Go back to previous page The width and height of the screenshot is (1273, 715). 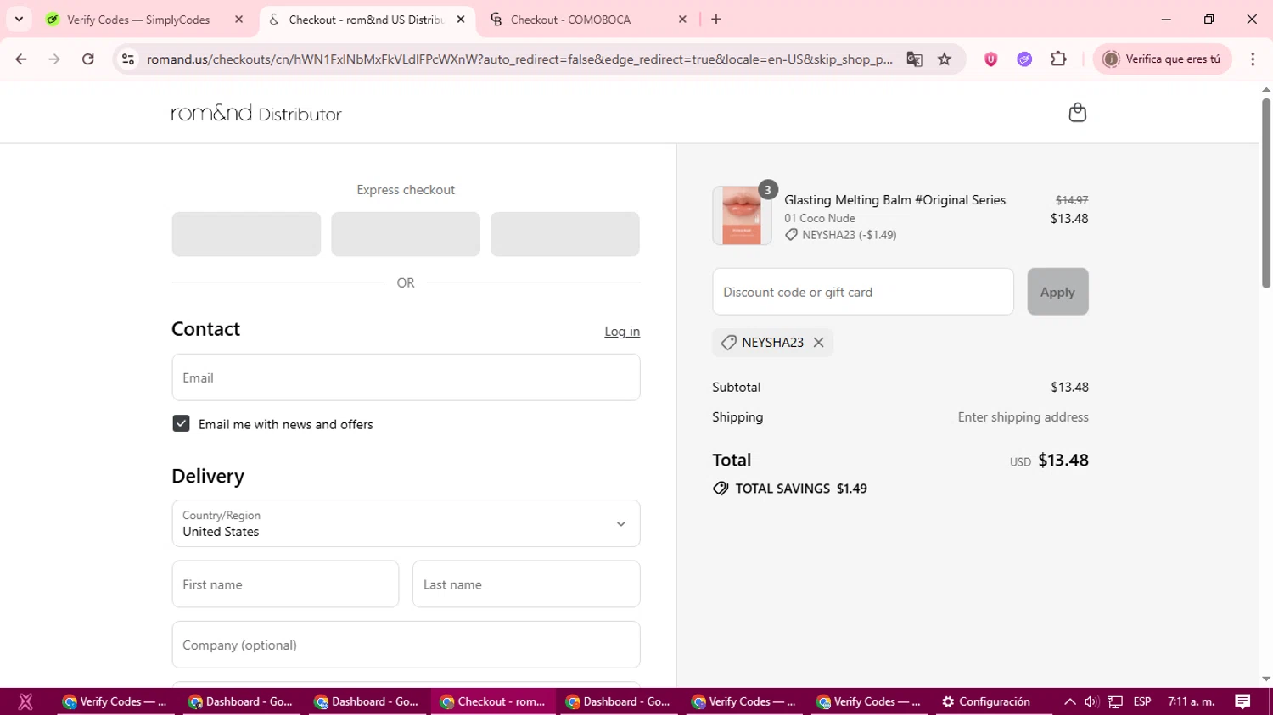point(21,59)
